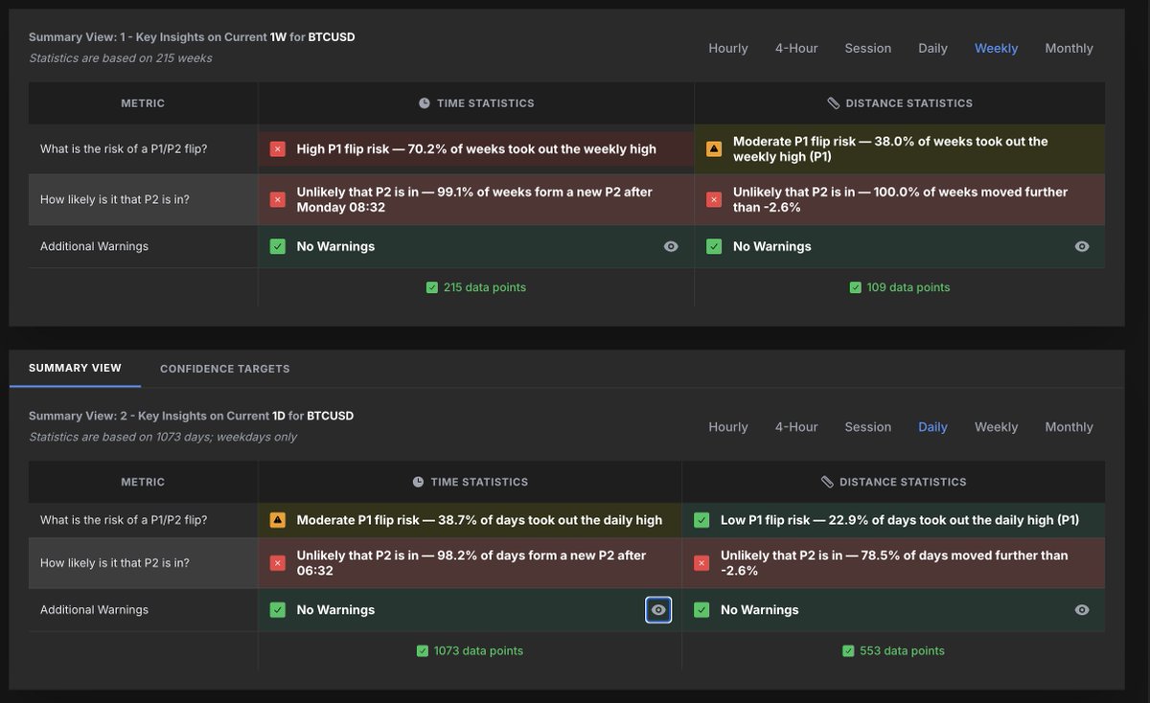
Task: Click the orange warning icon beside 38.0% weekly flip risk
Action: tap(714, 148)
